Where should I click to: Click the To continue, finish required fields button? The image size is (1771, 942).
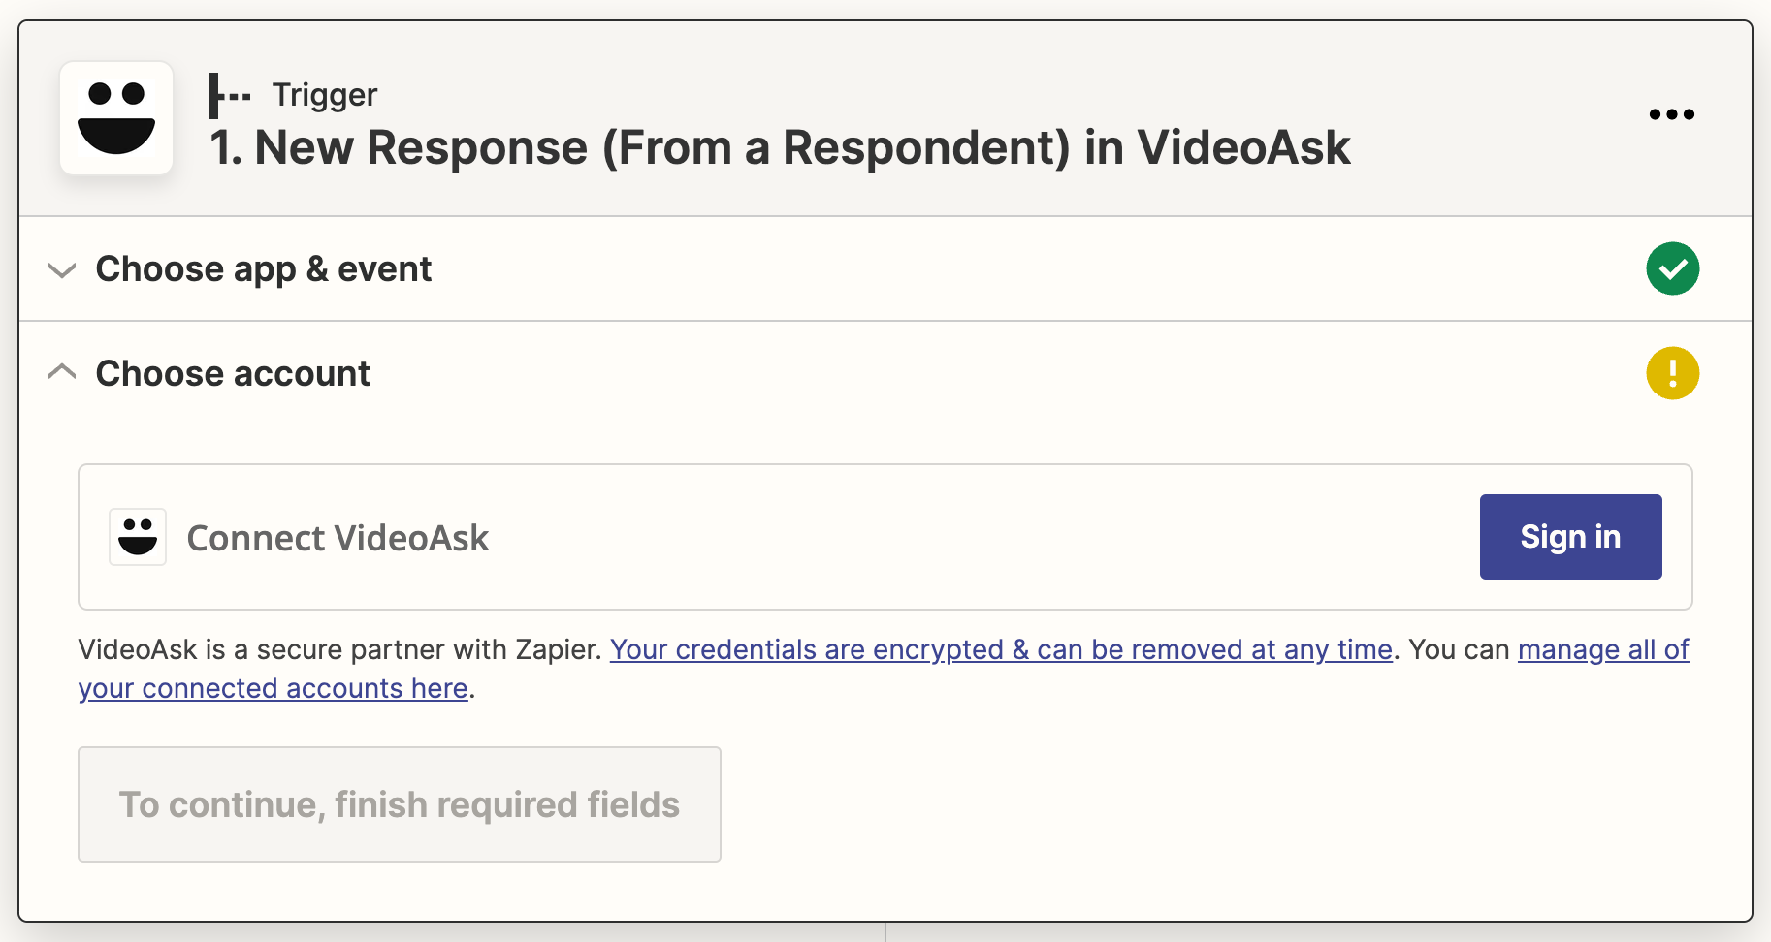399,803
